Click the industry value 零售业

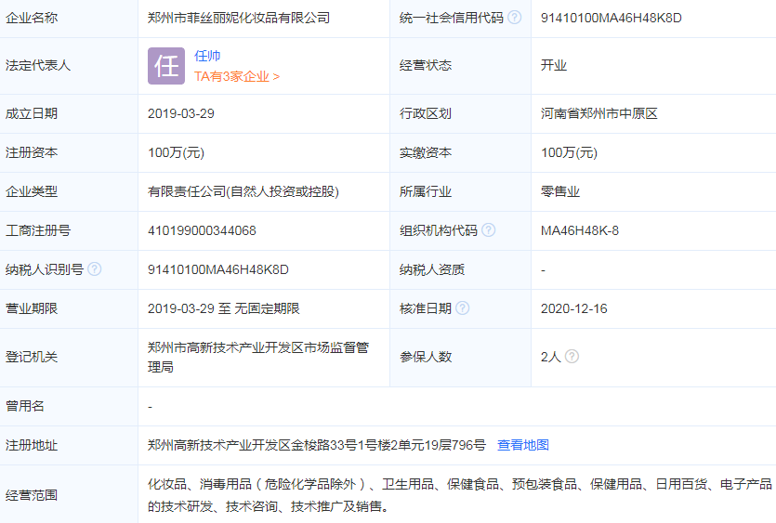559,191
